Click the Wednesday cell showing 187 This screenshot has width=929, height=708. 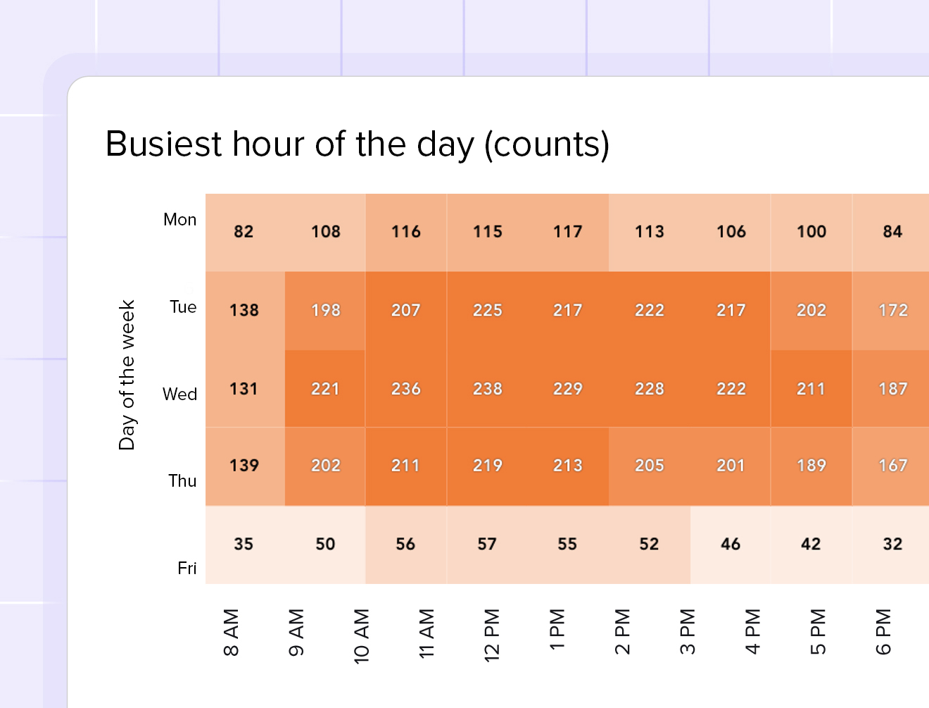tap(892, 389)
